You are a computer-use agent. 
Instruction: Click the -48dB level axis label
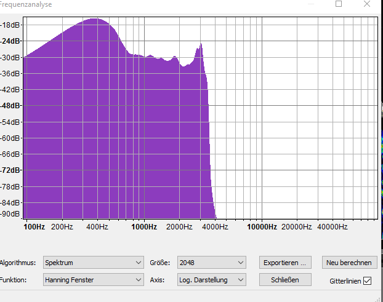click(10, 106)
